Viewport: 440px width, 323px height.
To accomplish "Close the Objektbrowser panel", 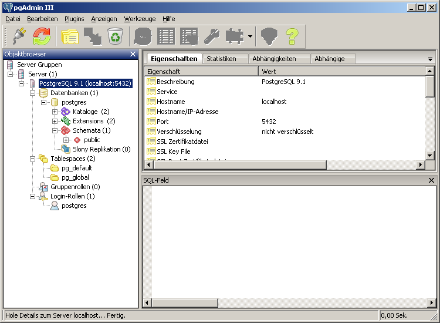I will pyautogui.click(x=133, y=54).
